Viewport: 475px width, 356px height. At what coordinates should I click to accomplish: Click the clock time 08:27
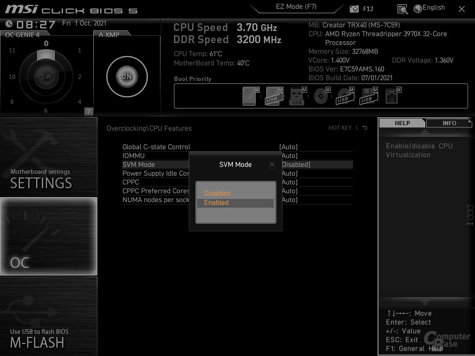point(36,25)
